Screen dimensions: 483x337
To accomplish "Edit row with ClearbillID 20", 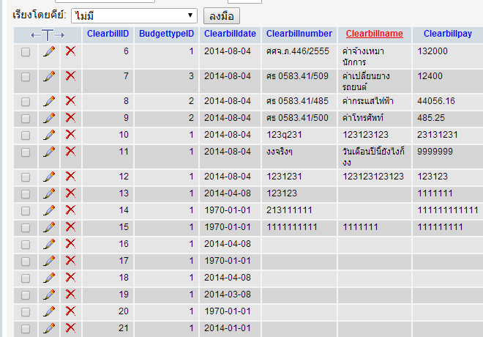I will click(49, 311).
